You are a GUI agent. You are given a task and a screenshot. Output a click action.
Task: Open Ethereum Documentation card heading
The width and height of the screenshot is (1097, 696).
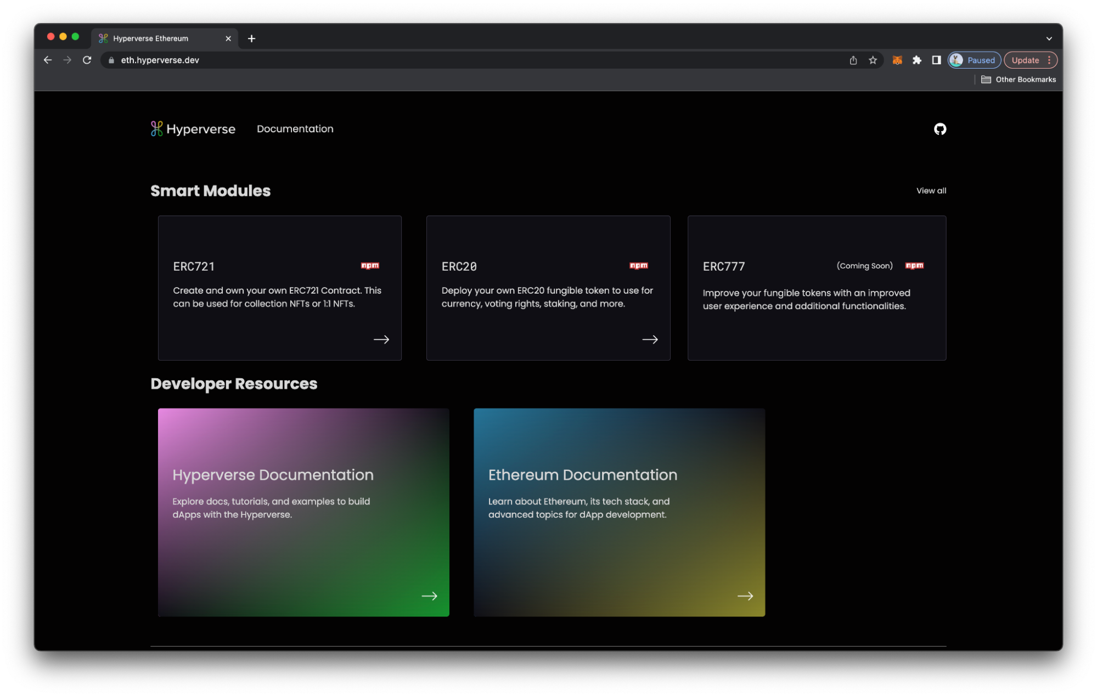click(583, 475)
